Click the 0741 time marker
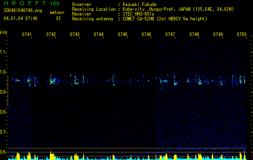253x160 pixels. click(x=27, y=35)
